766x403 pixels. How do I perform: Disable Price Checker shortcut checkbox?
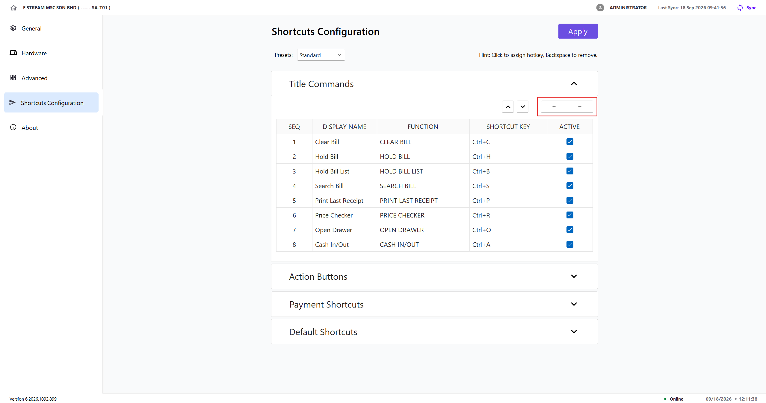(569, 215)
